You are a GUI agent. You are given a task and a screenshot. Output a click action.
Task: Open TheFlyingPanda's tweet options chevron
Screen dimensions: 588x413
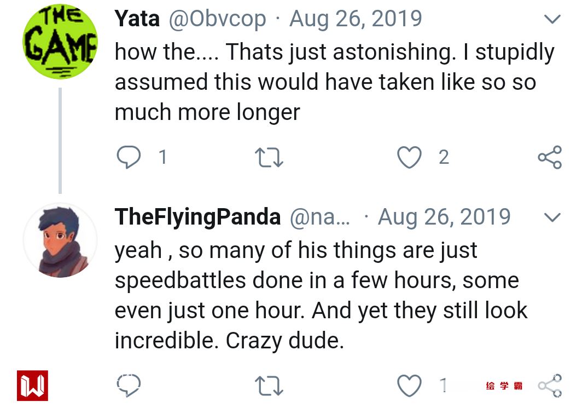(x=553, y=218)
